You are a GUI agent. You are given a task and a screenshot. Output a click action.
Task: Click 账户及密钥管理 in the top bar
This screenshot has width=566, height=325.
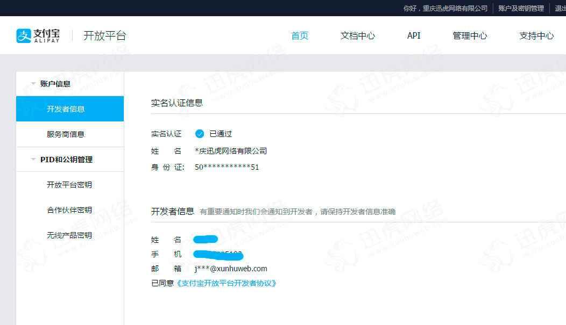coord(521,8)
